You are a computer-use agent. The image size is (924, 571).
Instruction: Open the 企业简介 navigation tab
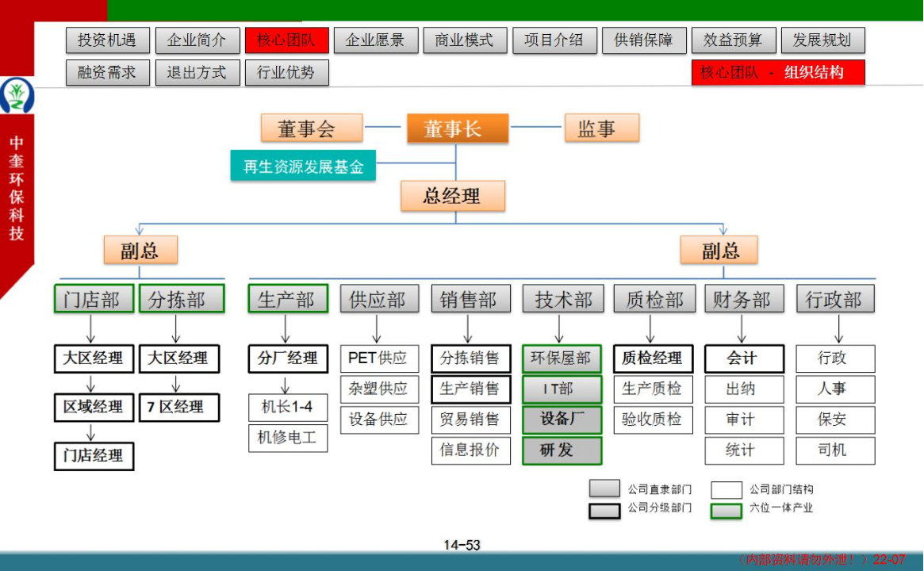click(x=197, y=40)
